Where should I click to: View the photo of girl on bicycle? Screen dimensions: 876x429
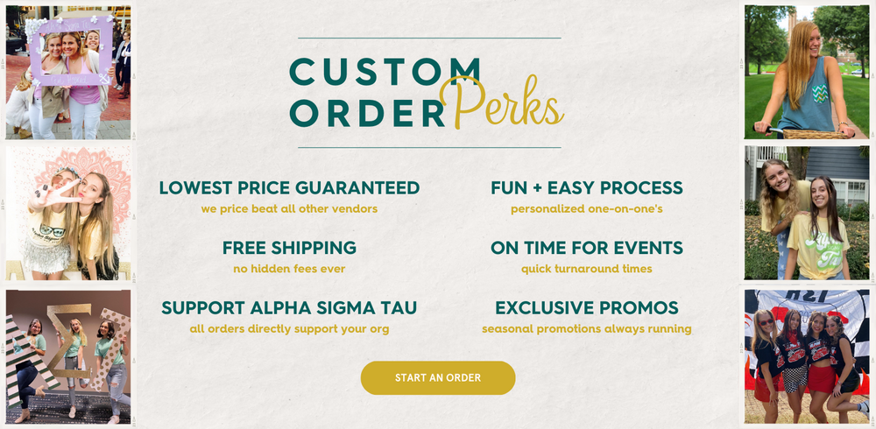point(807,72)
